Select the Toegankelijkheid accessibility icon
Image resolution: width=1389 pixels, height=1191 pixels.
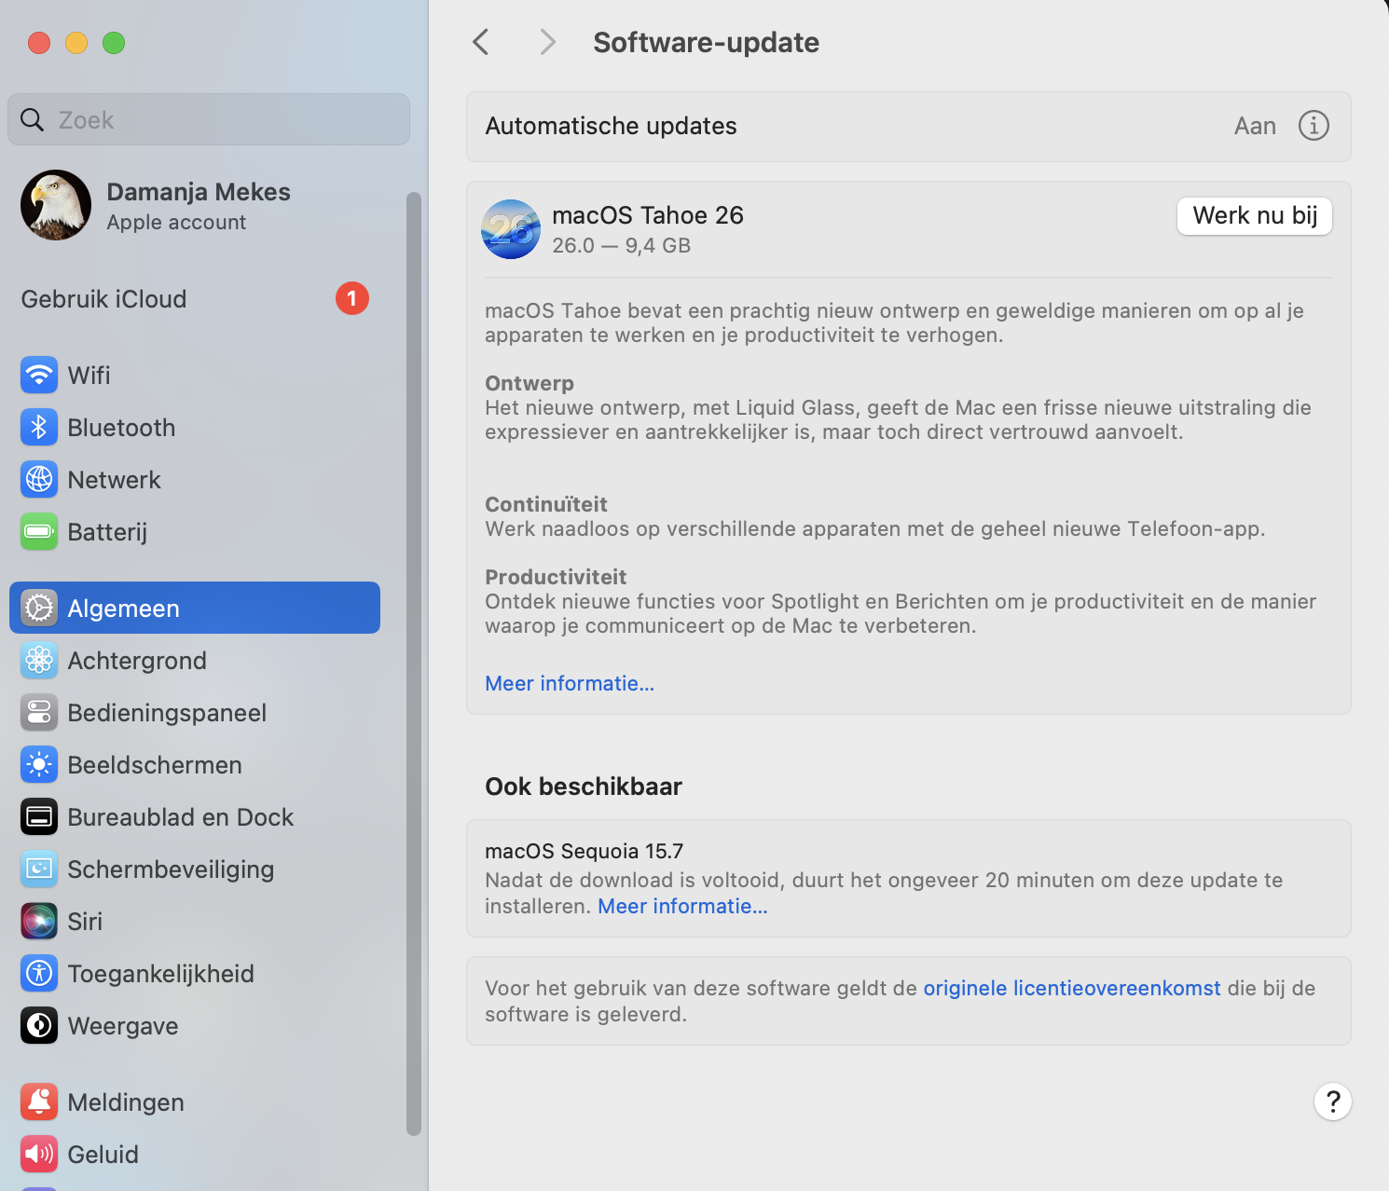(x=38, y=973)
